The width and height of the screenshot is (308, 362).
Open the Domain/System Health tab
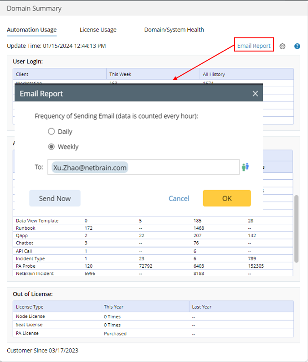click(174, 30)
